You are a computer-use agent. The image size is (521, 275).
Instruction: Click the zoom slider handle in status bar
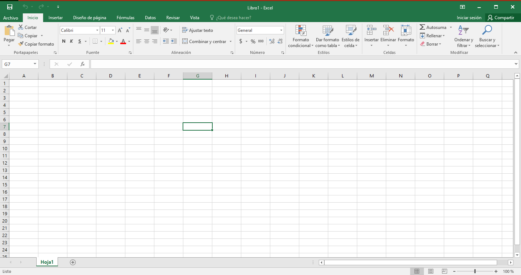click(475, 271)
